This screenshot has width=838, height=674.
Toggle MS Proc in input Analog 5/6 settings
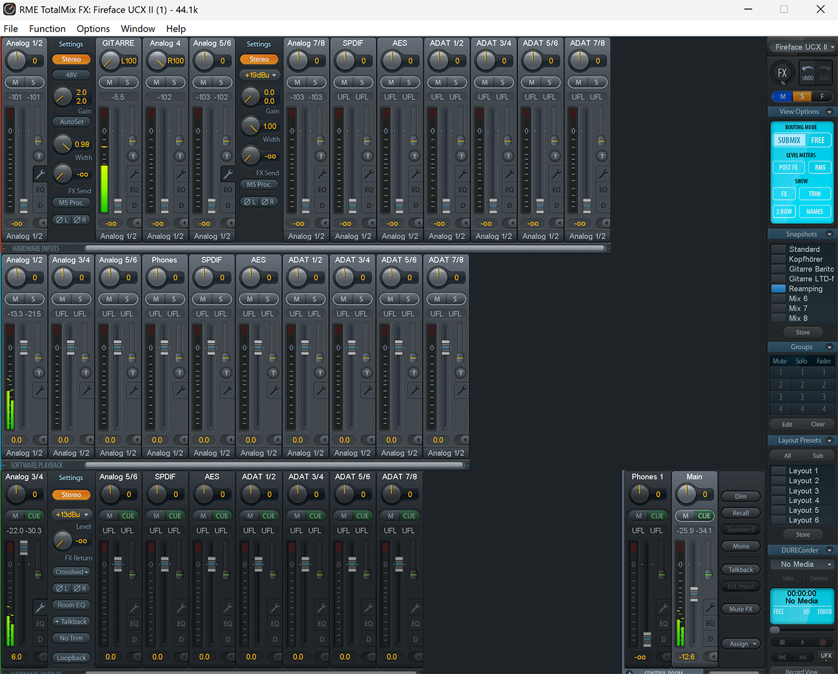click(259, 184)
